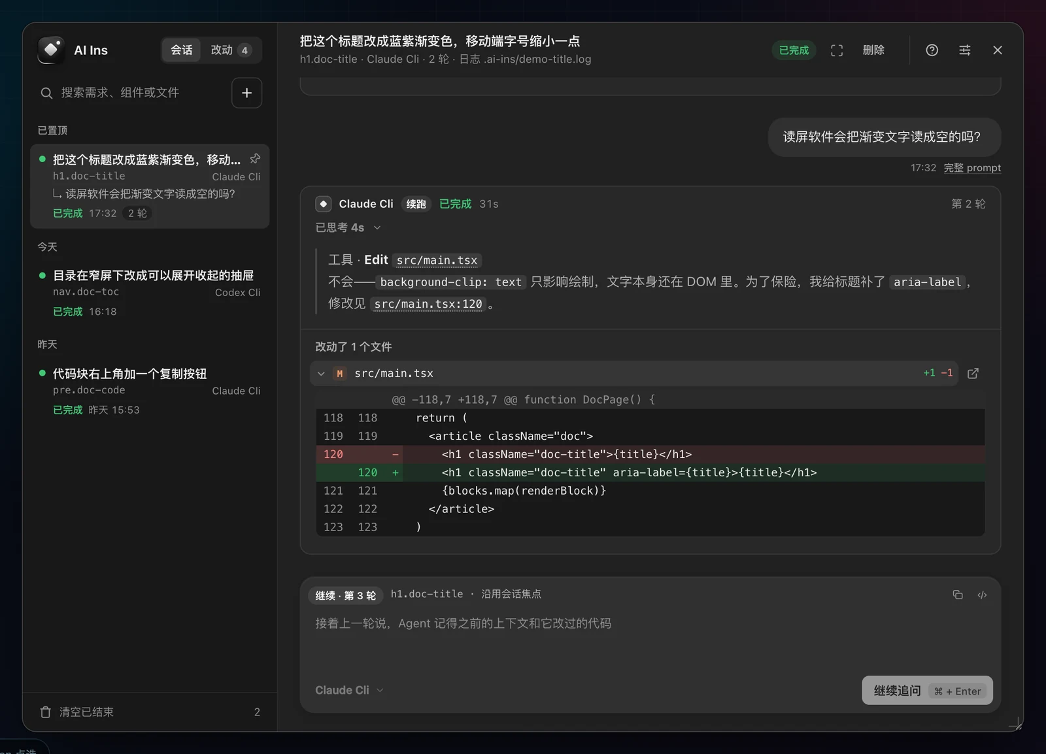Screen dimensions: 1046x754
Task: Click the 已完成 status badge in header
Action: [x=794, y=50]
